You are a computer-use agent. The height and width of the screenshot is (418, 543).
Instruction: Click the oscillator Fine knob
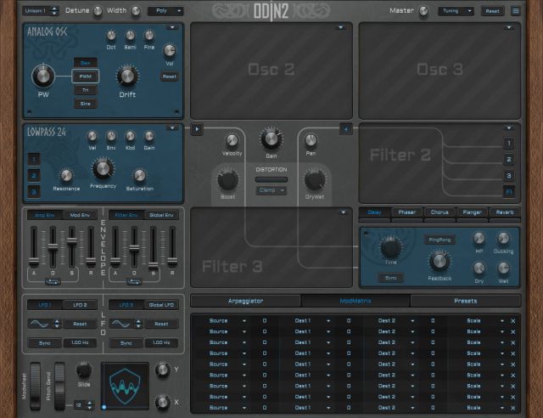click(x=149, y=36)
